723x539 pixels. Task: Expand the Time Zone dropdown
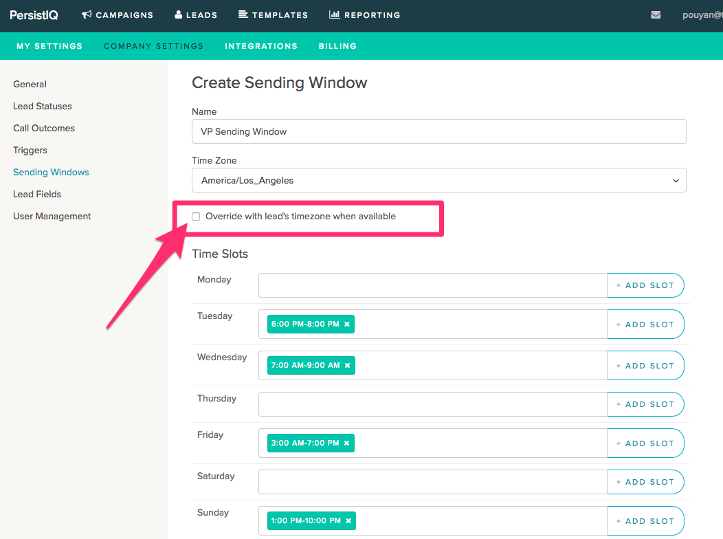[438, 180]
